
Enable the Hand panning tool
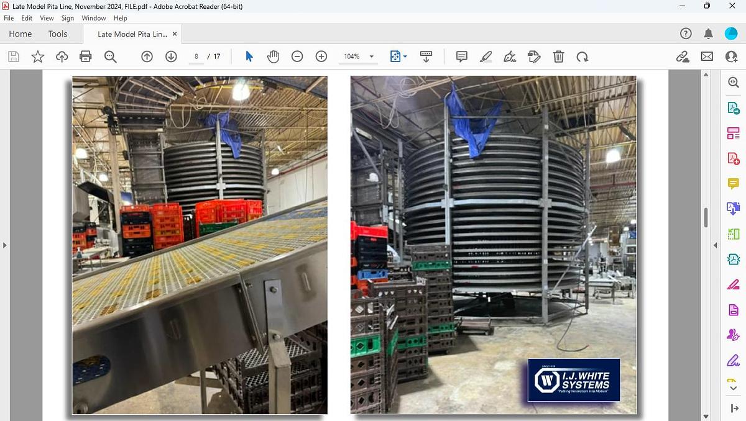(273, 57)
